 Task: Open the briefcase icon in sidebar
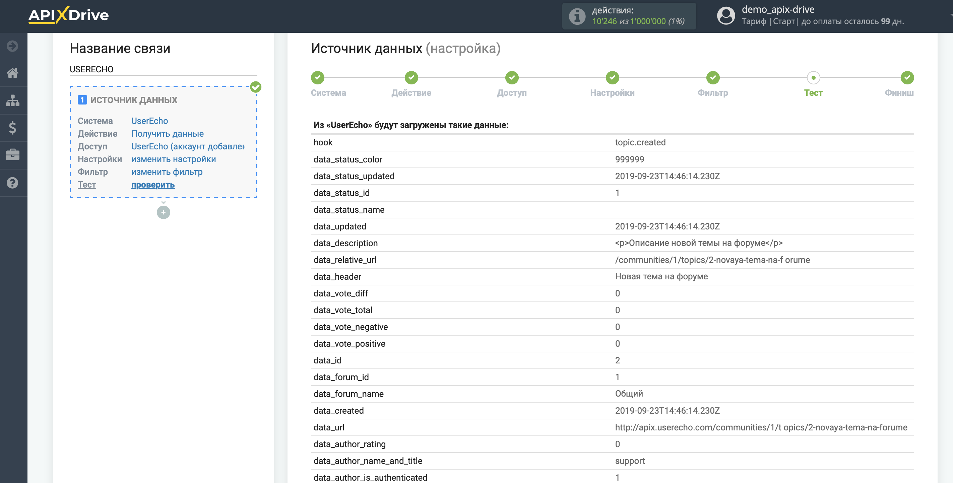click(x=13, y=155)
